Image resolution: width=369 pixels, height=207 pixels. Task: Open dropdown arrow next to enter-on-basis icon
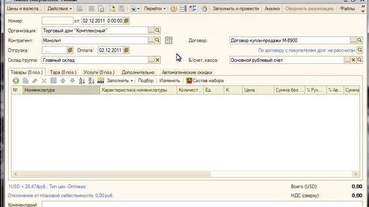[x=138, y=9]
